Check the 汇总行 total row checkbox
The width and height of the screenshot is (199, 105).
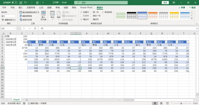pyautogui.click(x=81, y=16)
